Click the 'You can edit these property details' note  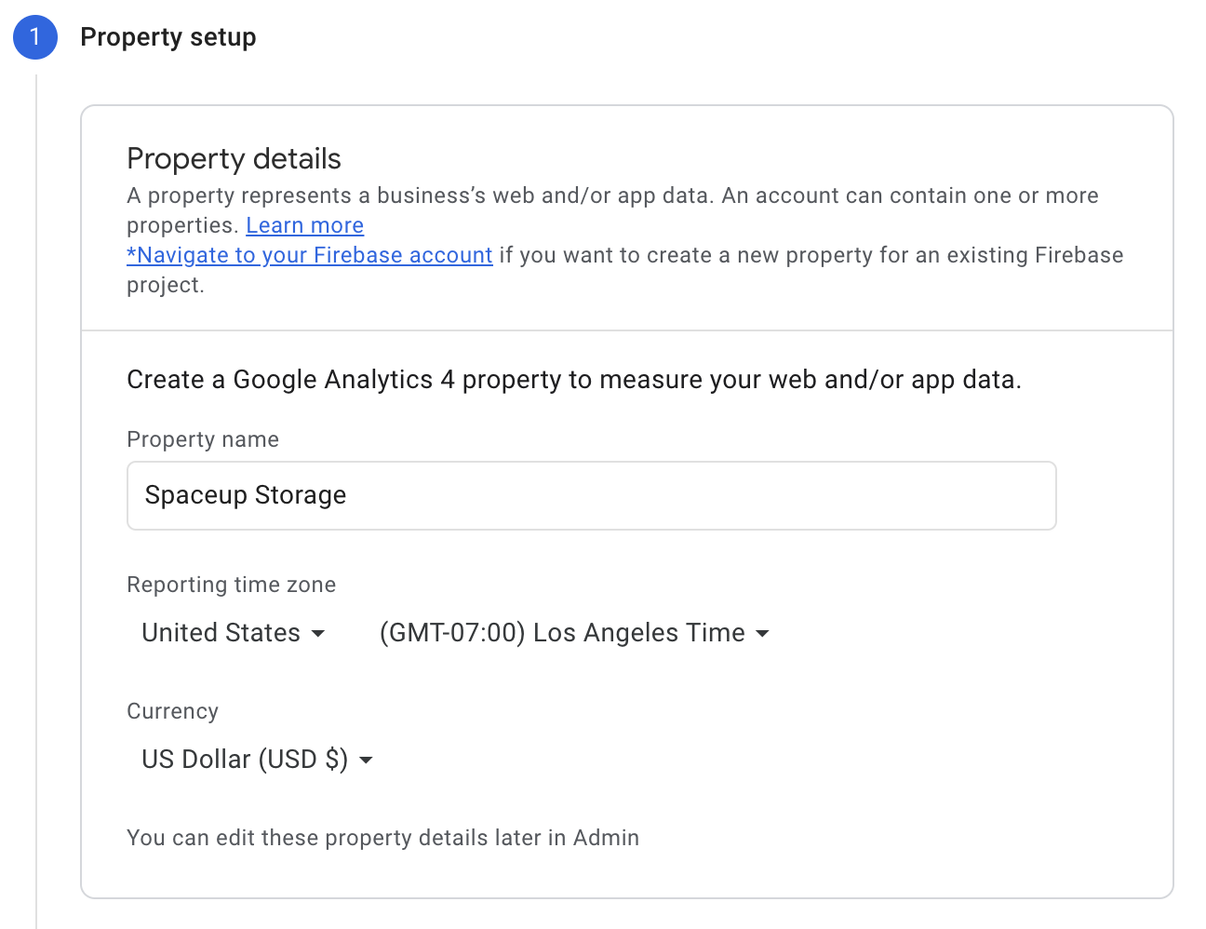click(x=383, y=838)
